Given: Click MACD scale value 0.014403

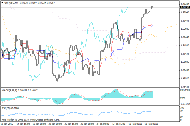Looking at the screenshot, I should coord(185,90).
